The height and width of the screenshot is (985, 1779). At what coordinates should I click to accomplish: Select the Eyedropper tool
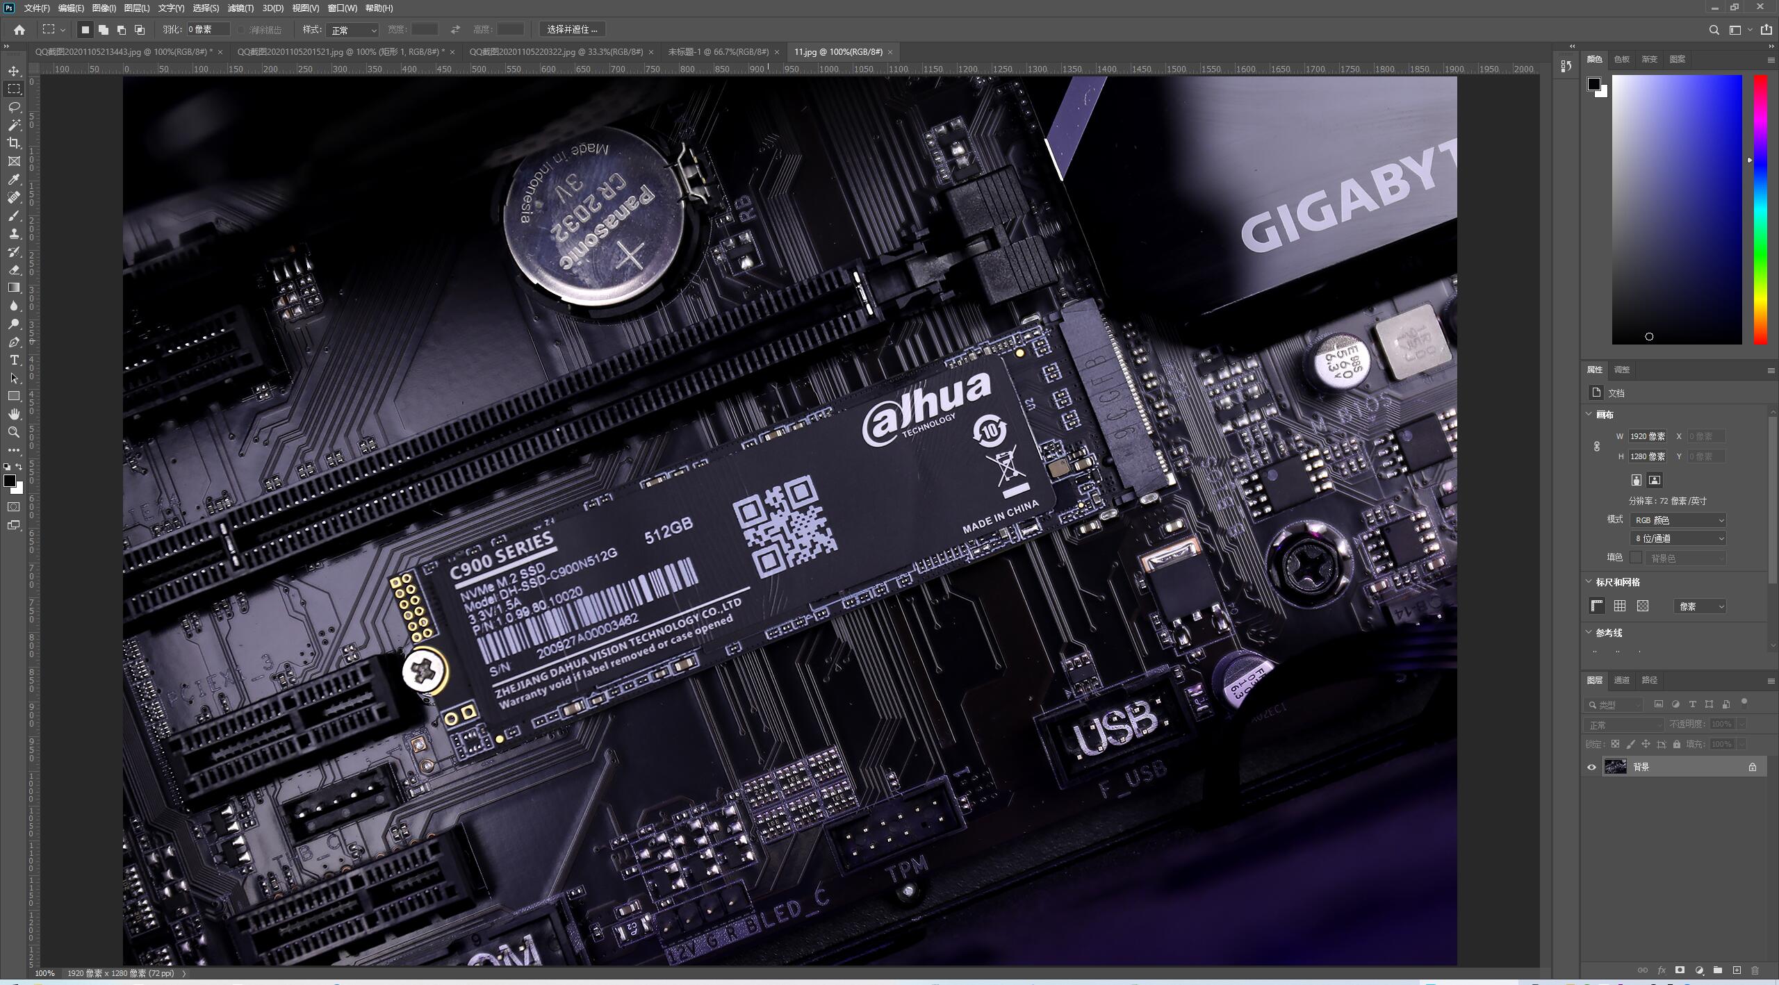tap(14, 179)
